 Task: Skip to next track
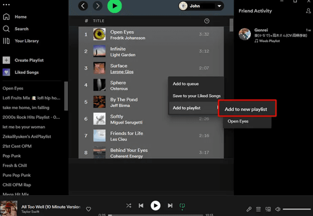point(170,206)
